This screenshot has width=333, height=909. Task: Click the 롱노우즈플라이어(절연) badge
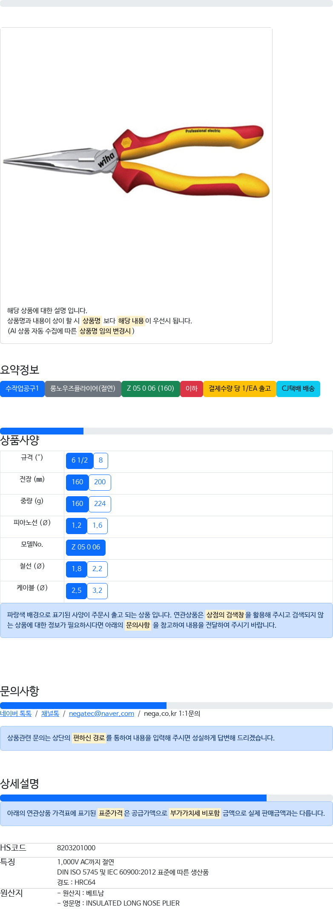[83, 389]
